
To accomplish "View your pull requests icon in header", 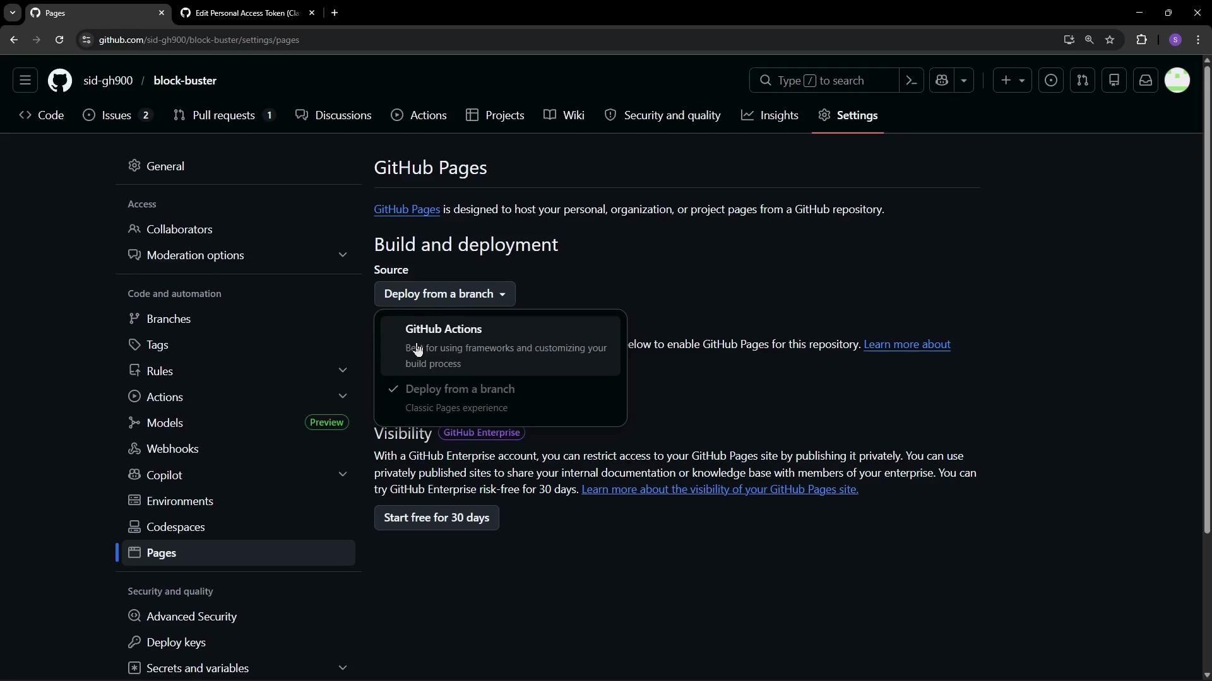I will point(1083,81).
